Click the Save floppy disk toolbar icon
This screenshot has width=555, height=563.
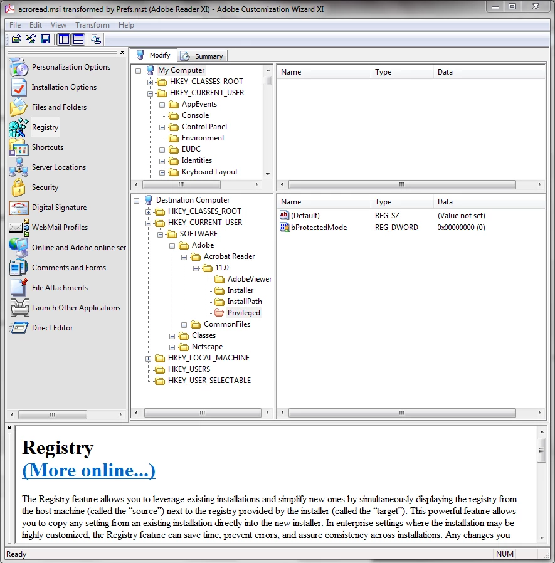click(45, 39)
